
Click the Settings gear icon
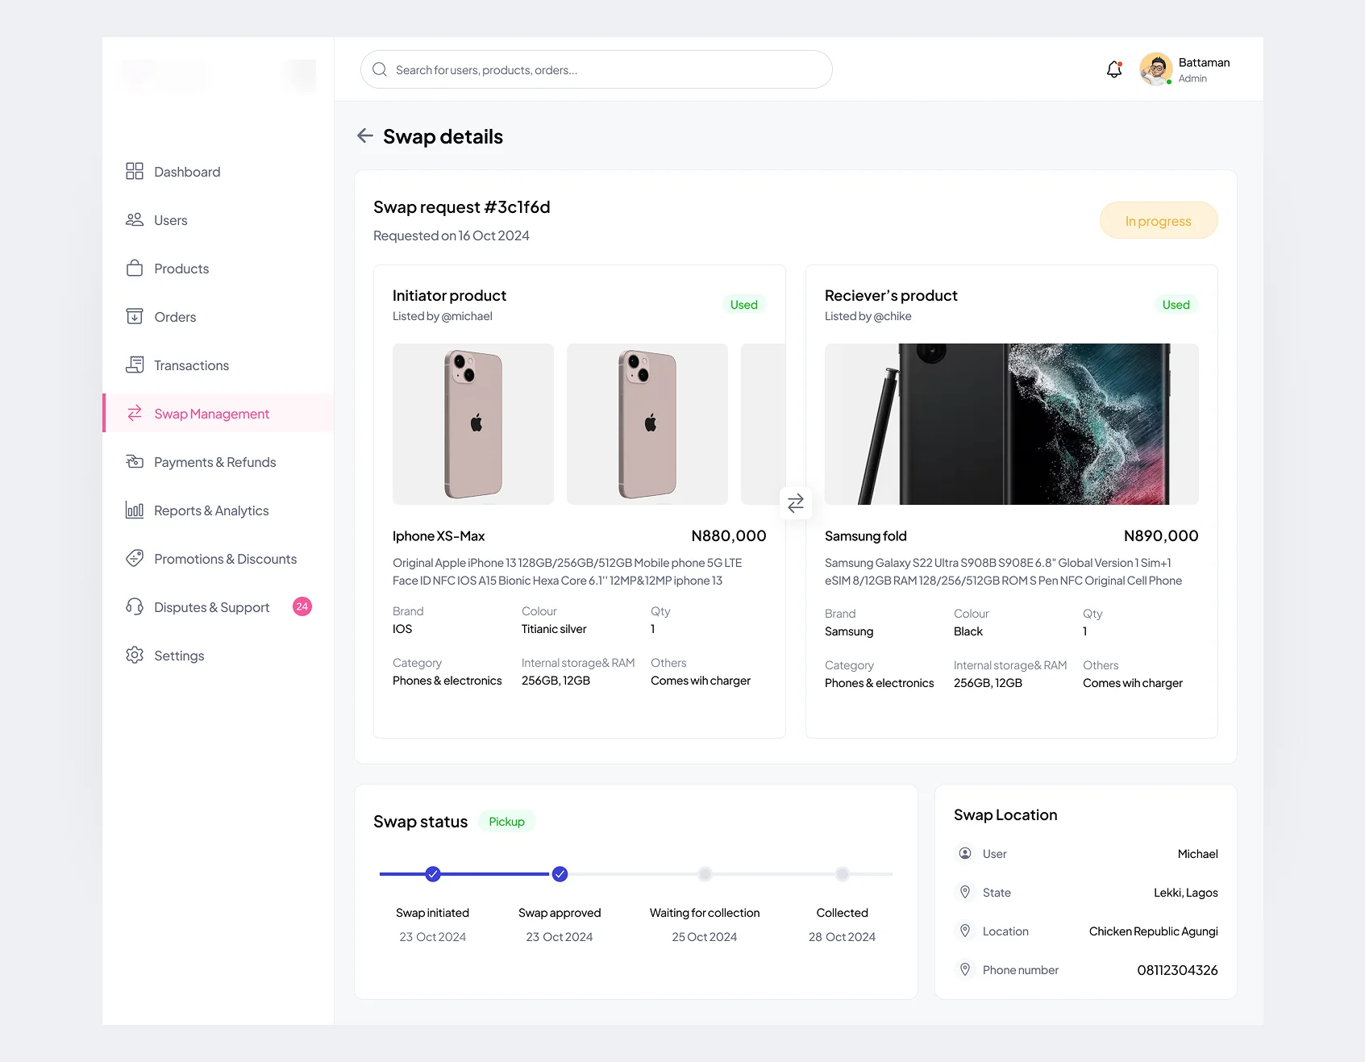click(135, 655)
